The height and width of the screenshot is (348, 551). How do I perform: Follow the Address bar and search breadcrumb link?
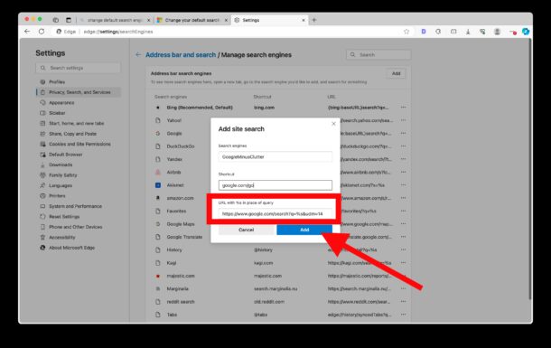click(181, 55)
